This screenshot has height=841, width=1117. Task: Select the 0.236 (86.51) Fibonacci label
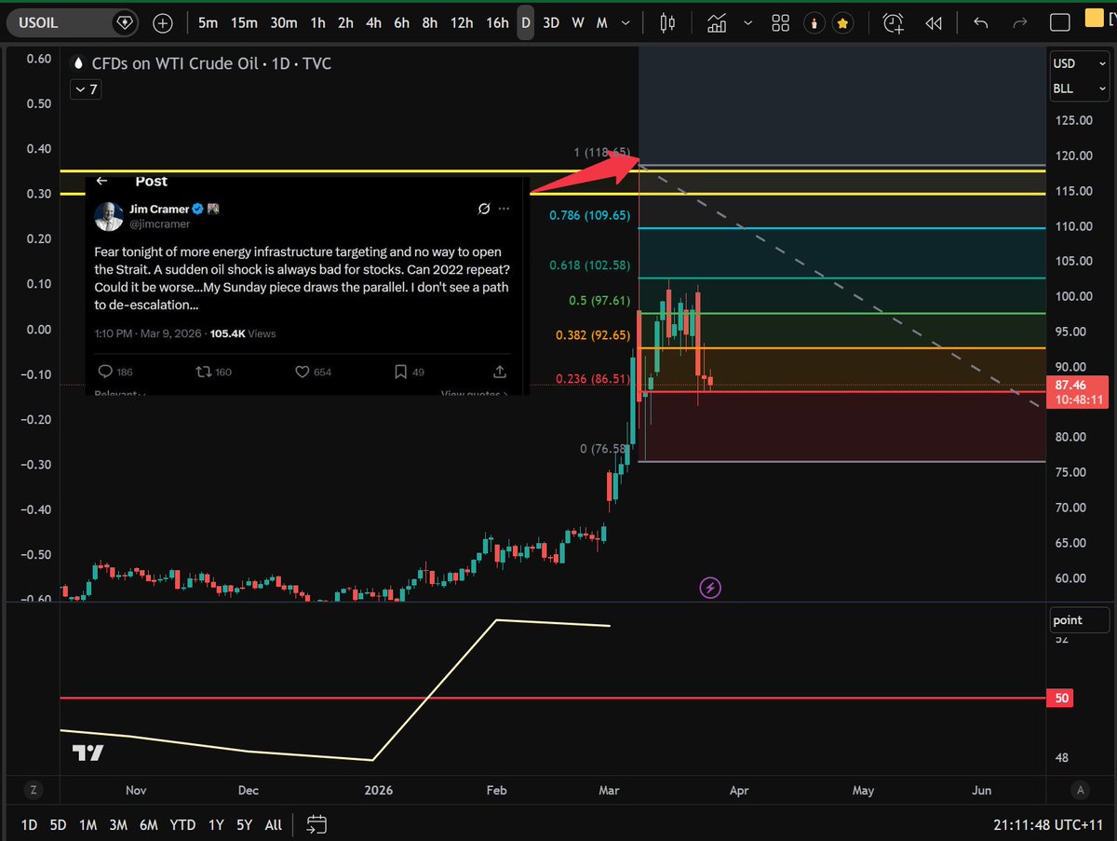point(594,379)
